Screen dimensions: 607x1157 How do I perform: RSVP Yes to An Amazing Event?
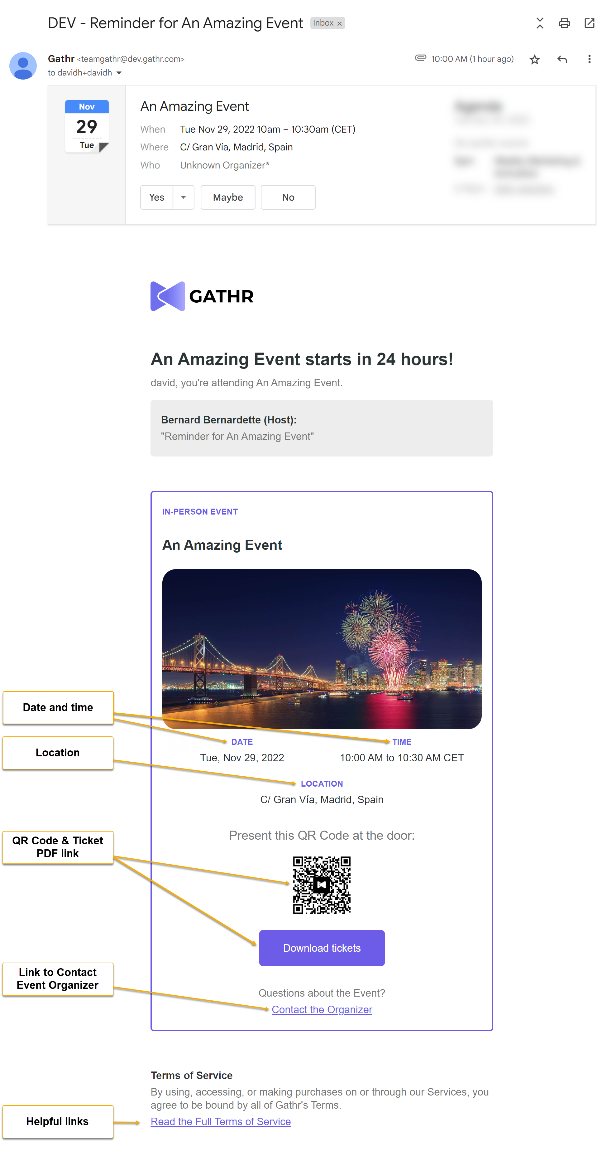(x=156, y=197)
